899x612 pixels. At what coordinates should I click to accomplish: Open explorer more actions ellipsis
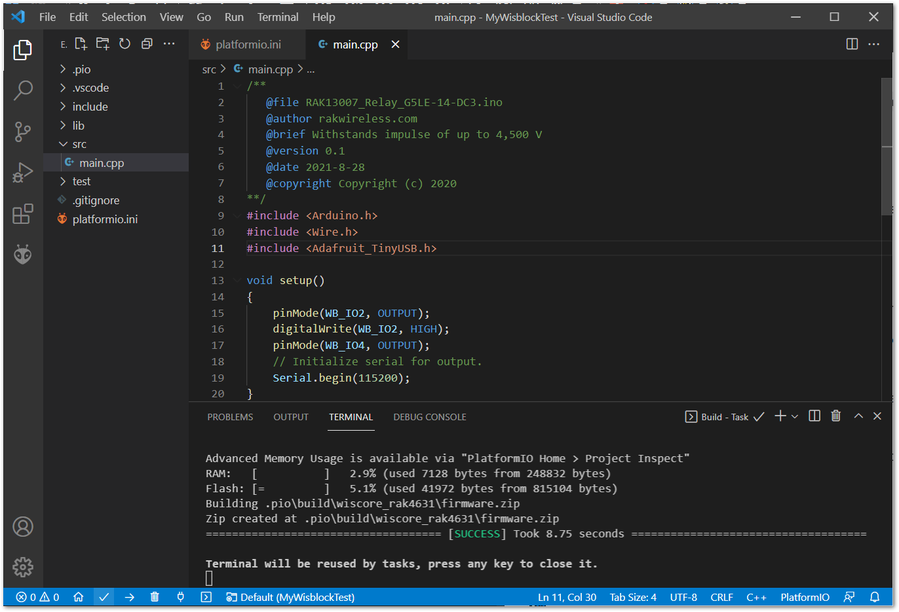(x=169, y=44)
